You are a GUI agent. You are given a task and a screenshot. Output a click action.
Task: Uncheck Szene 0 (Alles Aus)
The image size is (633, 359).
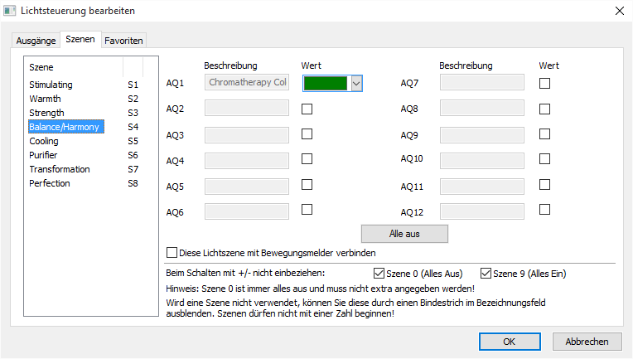click(380, 274)
